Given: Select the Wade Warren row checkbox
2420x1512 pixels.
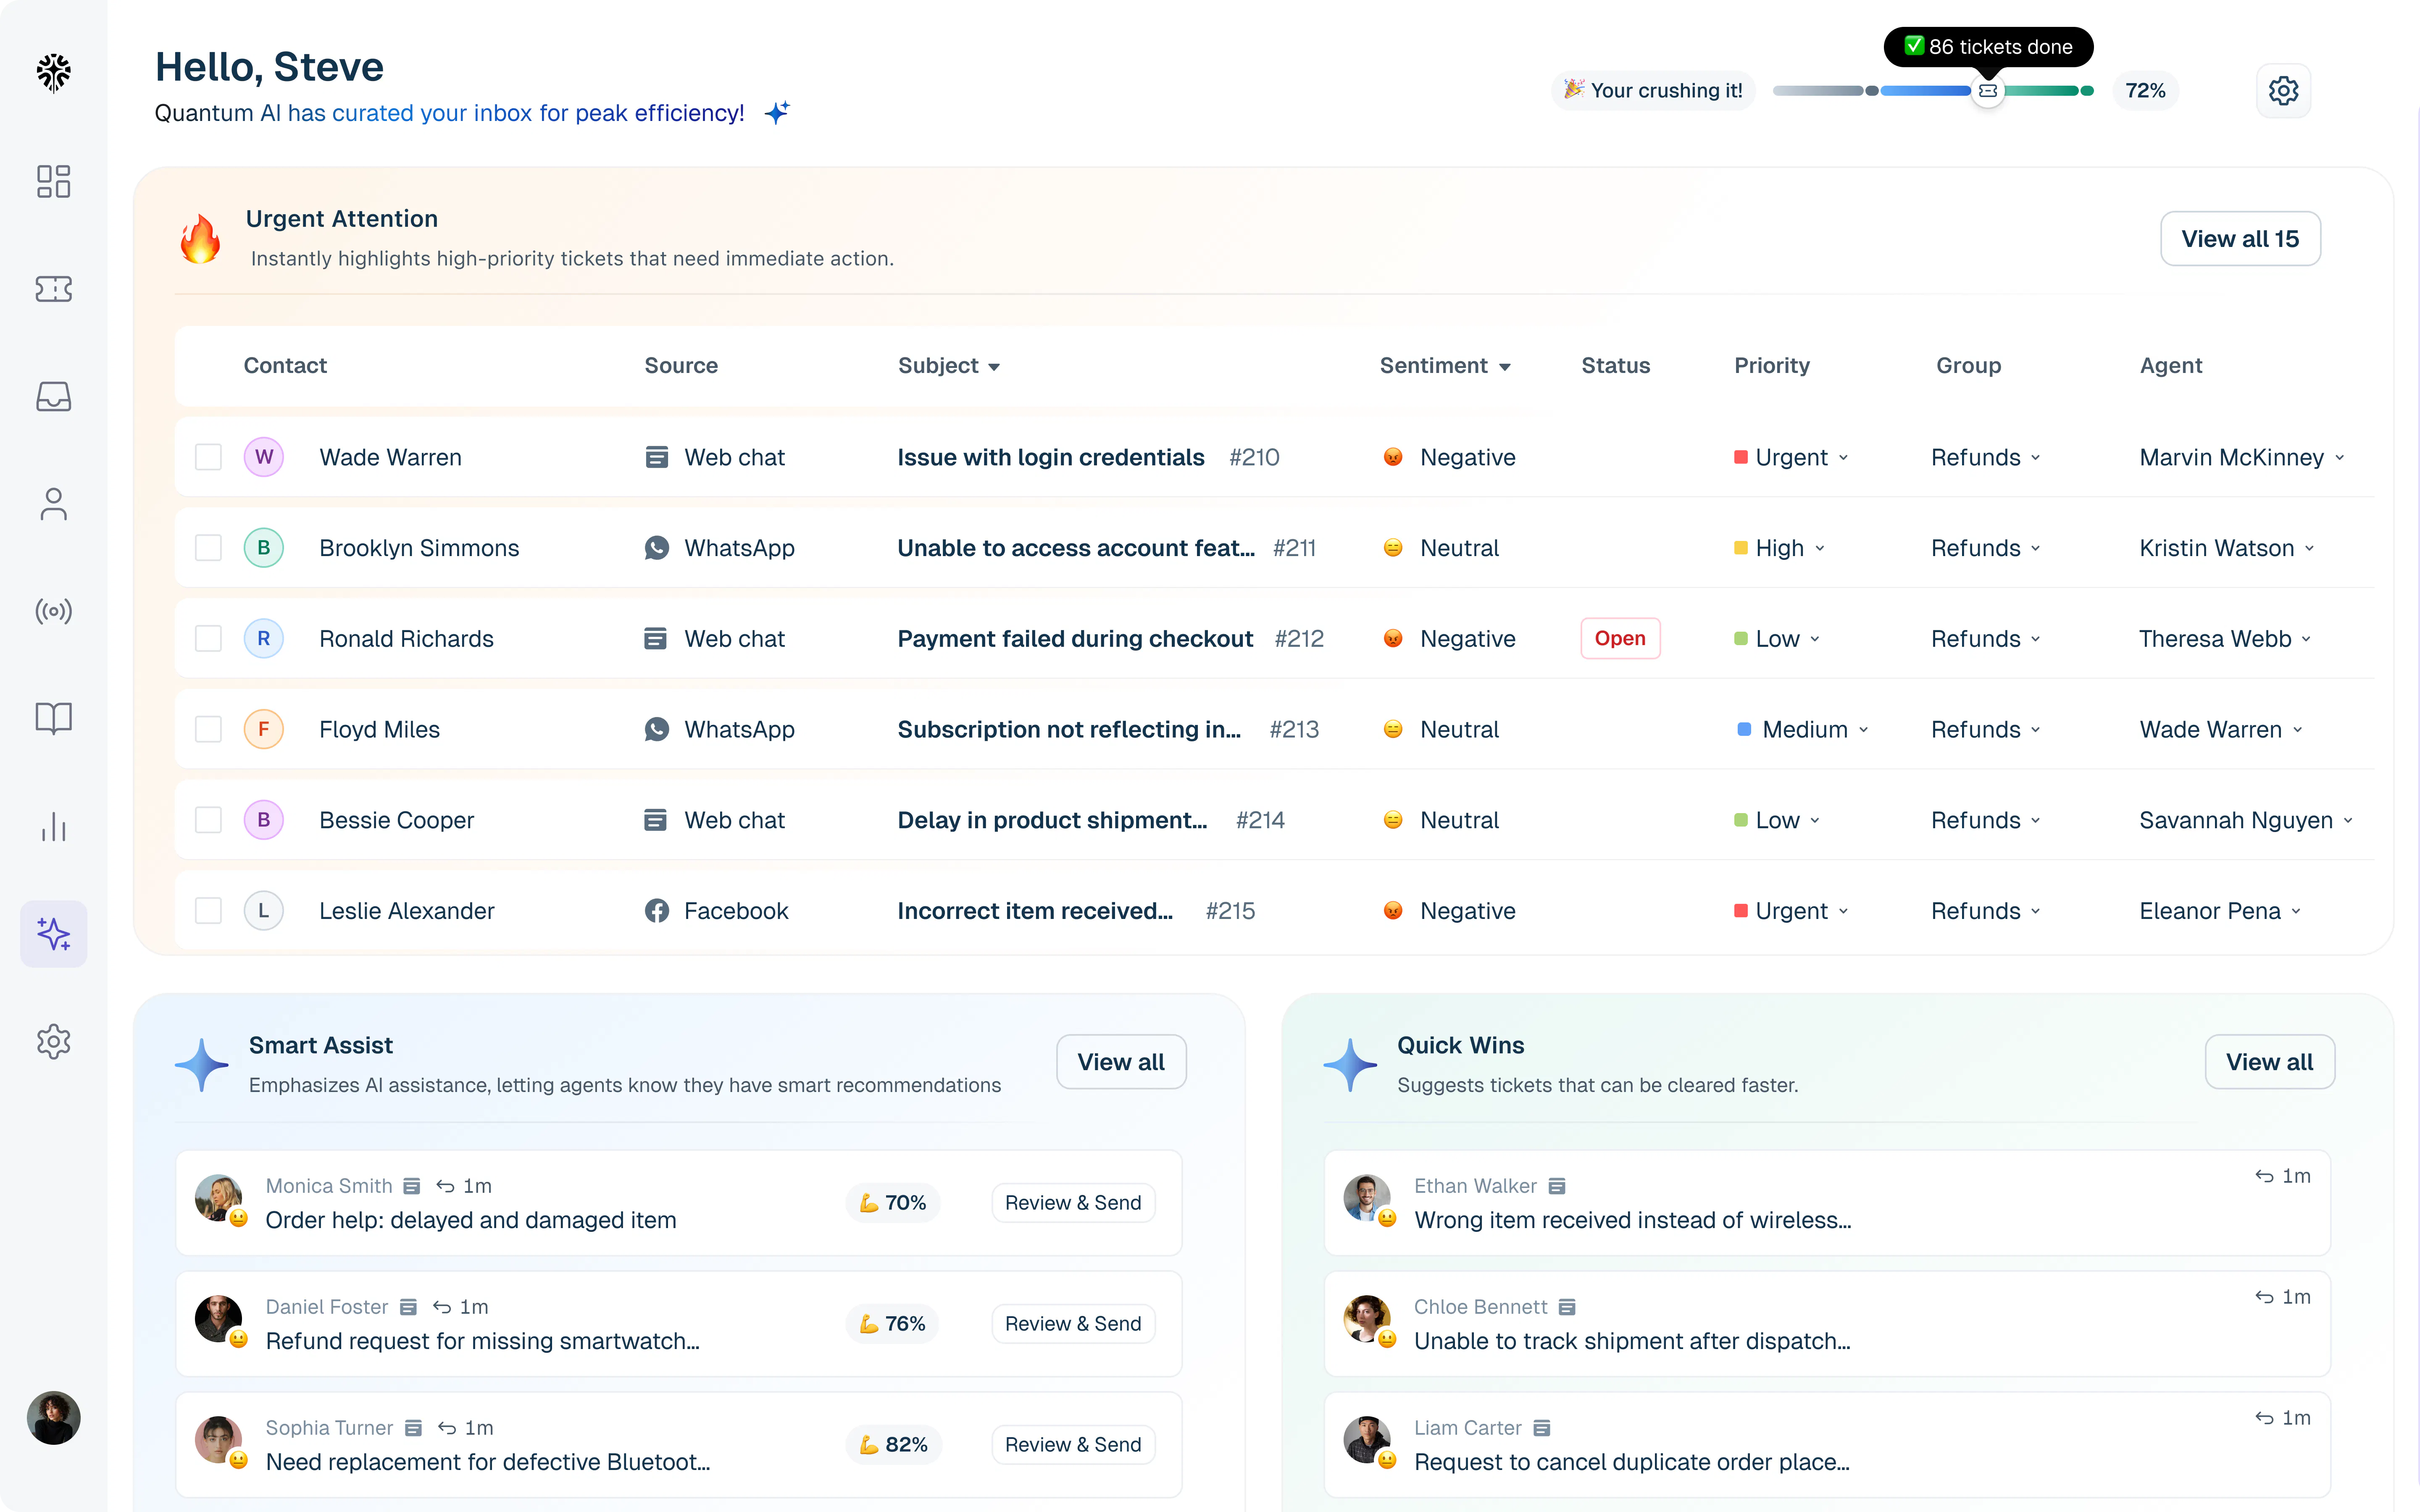Looking at the screenshot, I should (208, 457).
